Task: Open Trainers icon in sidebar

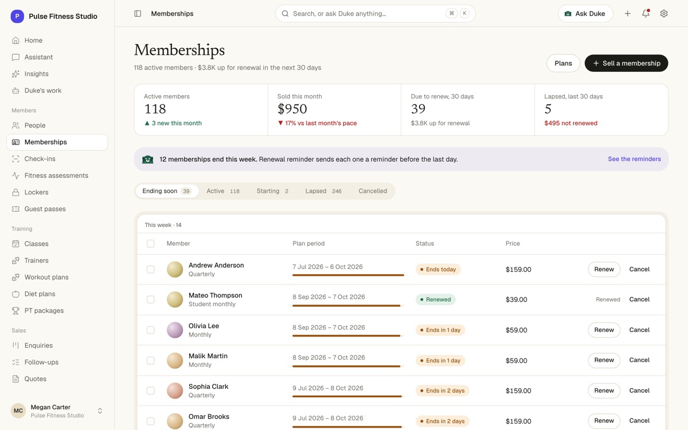Action: click(x=15, y=260)
